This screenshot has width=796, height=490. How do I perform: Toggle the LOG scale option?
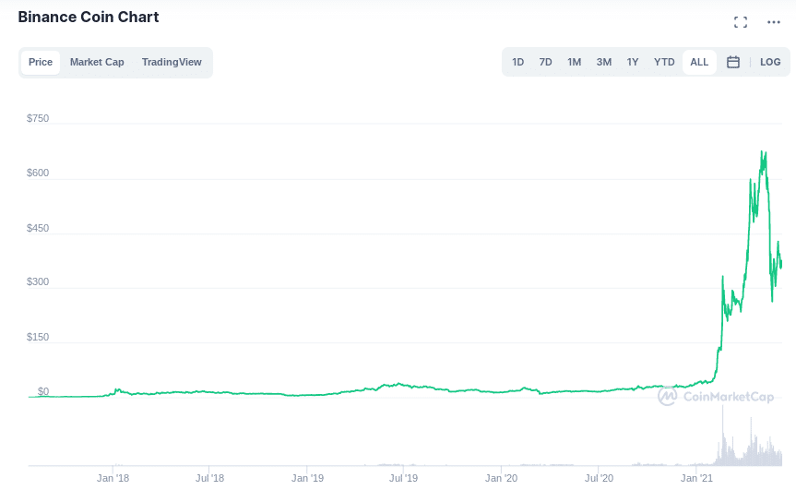(770, 62)
